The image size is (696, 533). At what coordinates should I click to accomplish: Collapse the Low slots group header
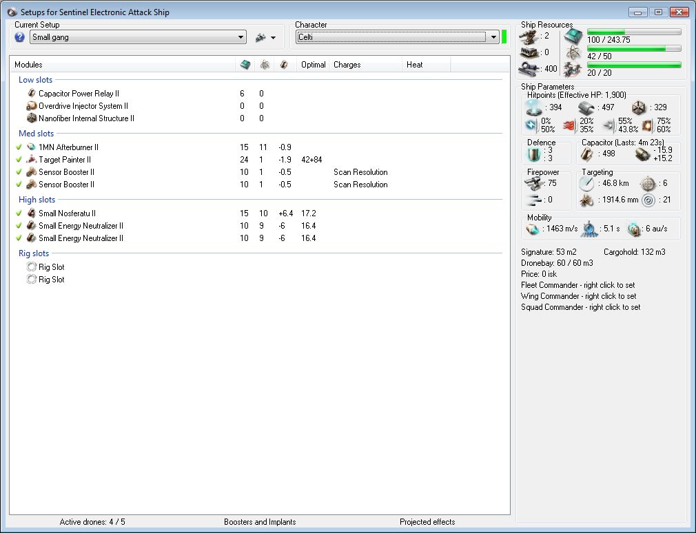point(36,80)
